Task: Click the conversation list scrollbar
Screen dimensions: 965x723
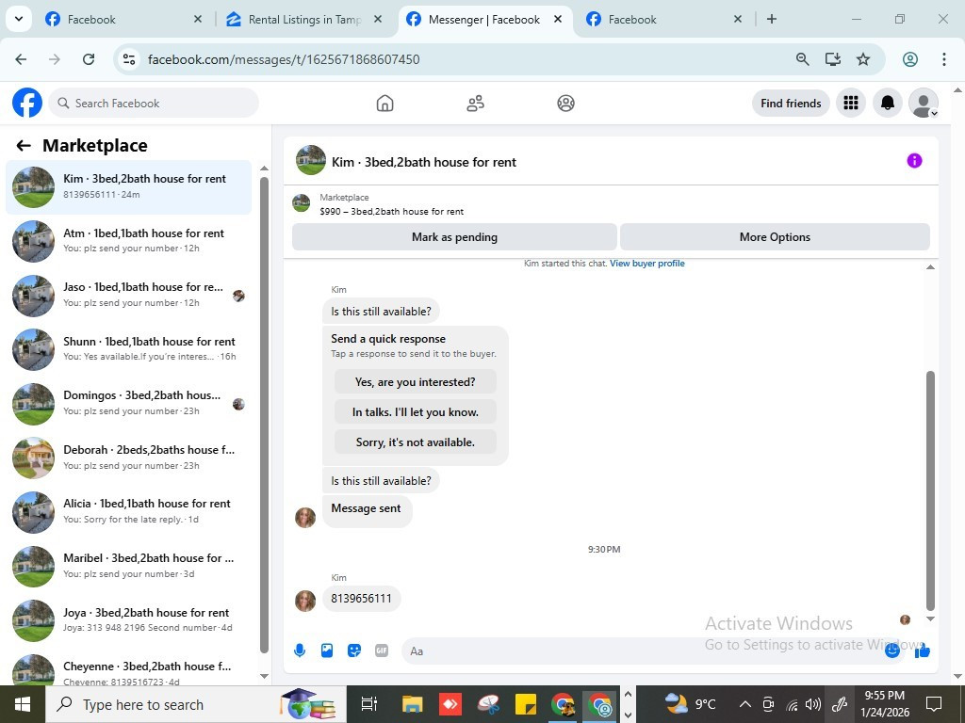Action: 264,415
